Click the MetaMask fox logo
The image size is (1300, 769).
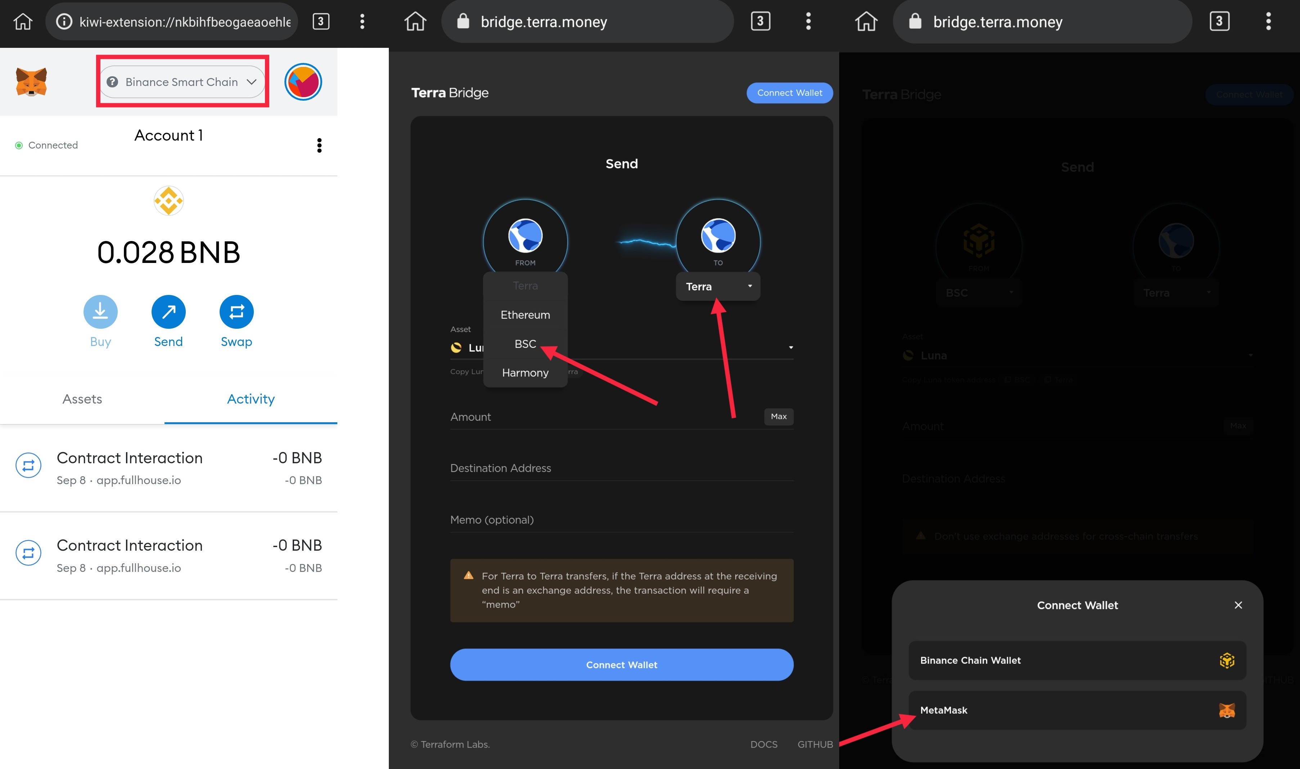31,82
